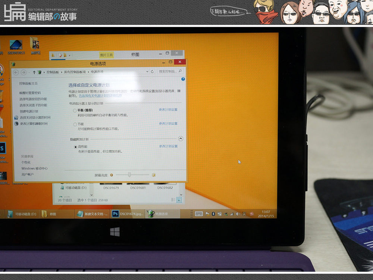Click the 电源选项 taskbar button
Image resolution: width=373 pixels, height=280 pixels.
click(x=163, y=214)
